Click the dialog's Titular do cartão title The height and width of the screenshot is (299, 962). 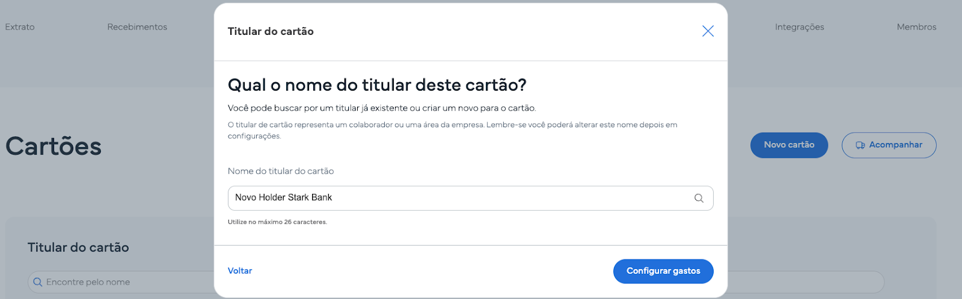271,31
